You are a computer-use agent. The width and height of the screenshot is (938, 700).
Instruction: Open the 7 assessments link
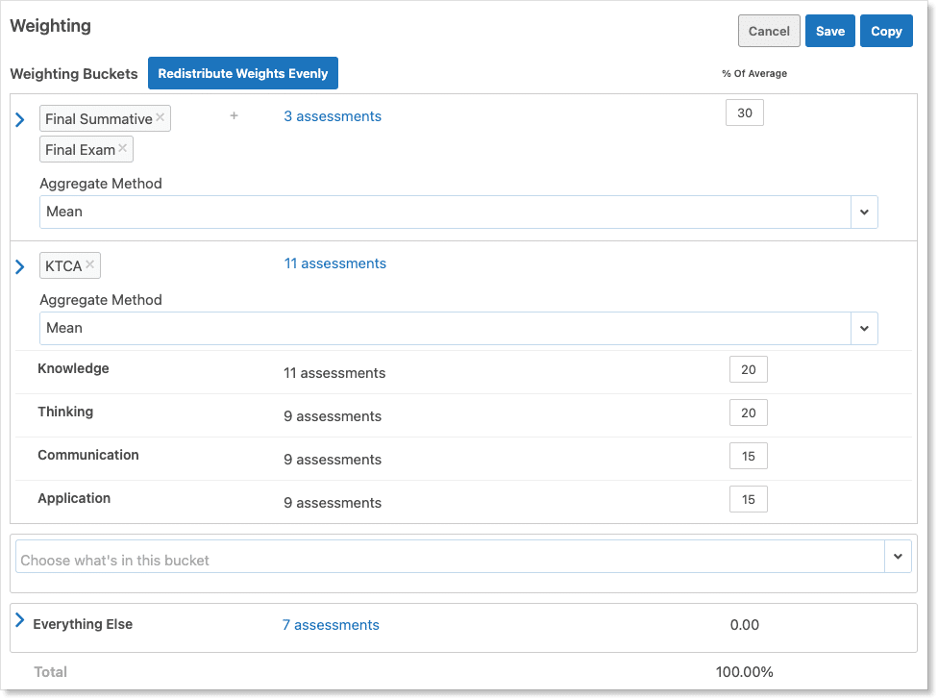coord(331,625)
